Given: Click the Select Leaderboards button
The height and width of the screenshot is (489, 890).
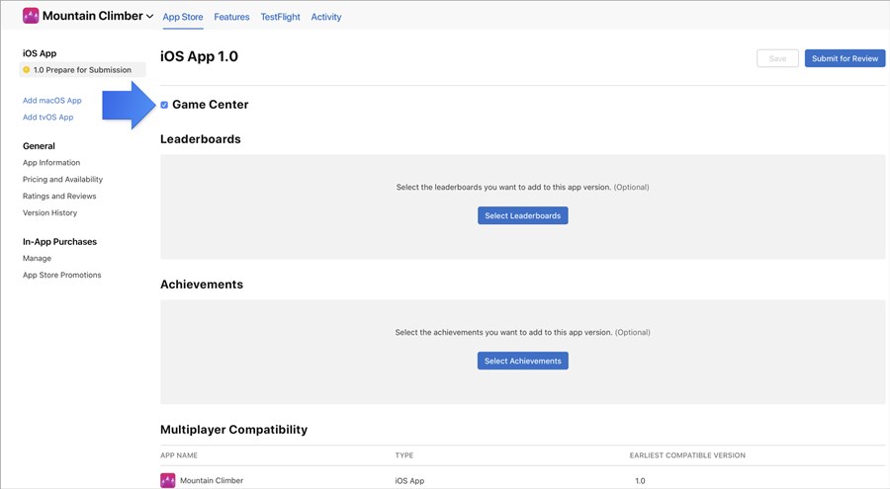Looking at the screenshot, I should pyautogui.click(x=522, y=215).
